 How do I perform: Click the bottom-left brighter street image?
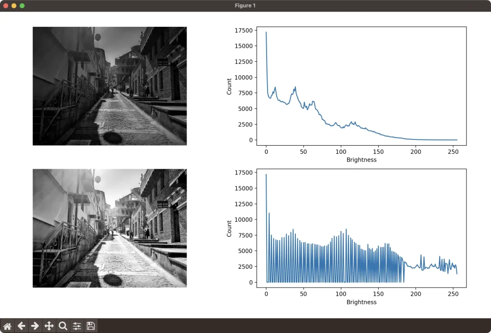click(109, 228)
